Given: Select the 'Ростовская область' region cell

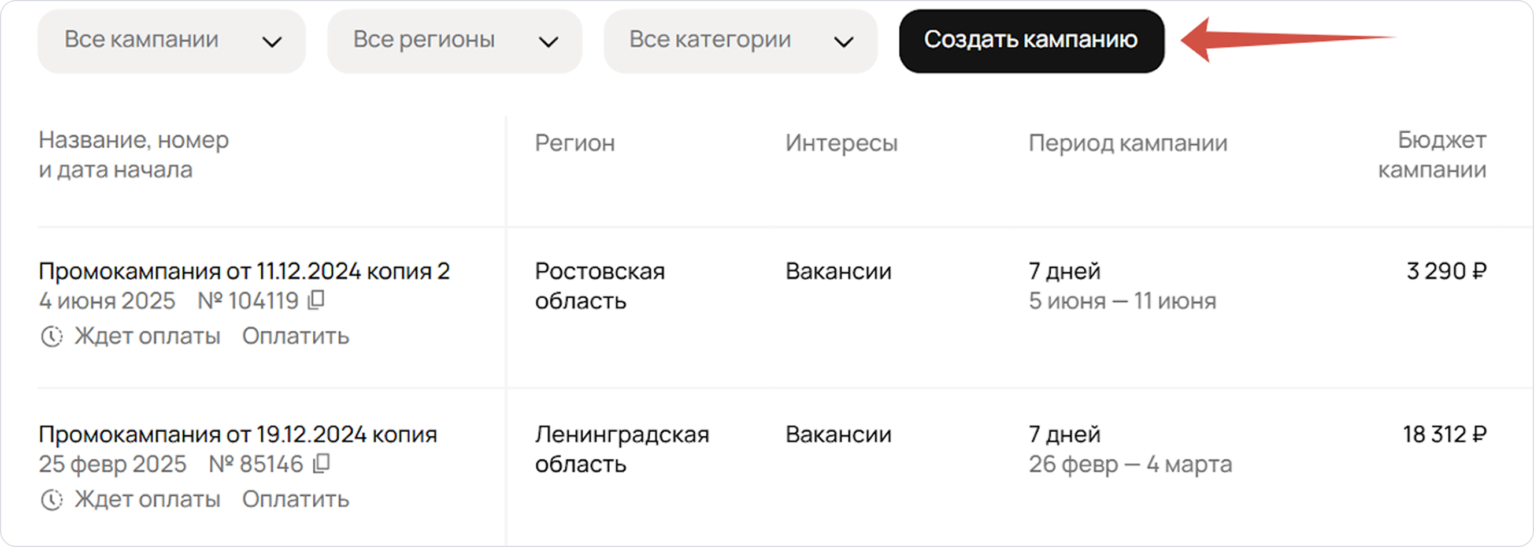Looking at the screenshot, I should (599, 286).
